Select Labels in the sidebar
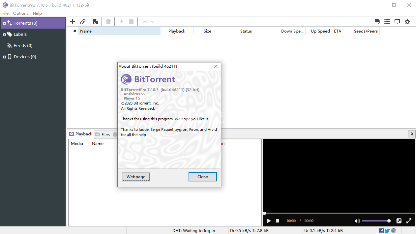The height and width of the screenshot is (234, 416). click(x=33, y=34)
